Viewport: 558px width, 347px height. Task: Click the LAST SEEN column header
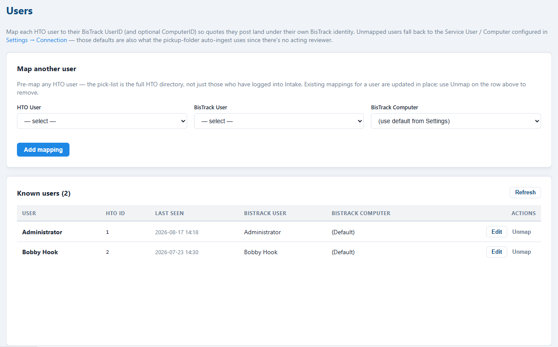pyautogui.click(x=169, y=213)
